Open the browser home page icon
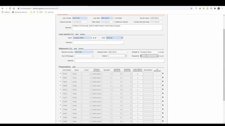This screenshot has width=225, height=126. 14,8
